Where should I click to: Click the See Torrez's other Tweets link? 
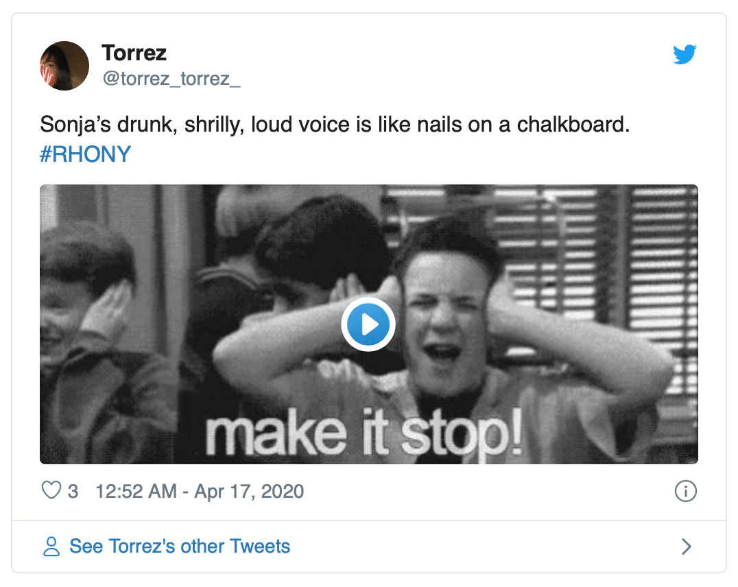click(180, 547)
